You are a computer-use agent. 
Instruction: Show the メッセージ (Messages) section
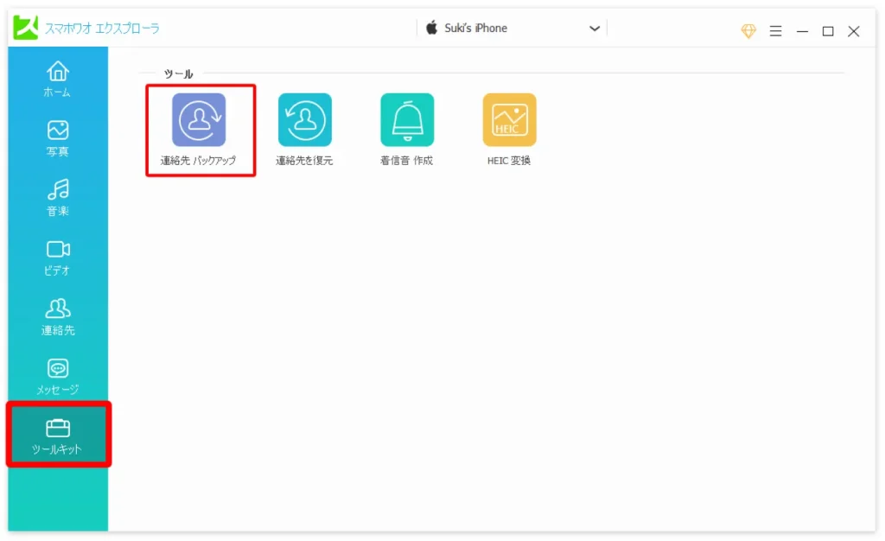(x=58, y=376)
